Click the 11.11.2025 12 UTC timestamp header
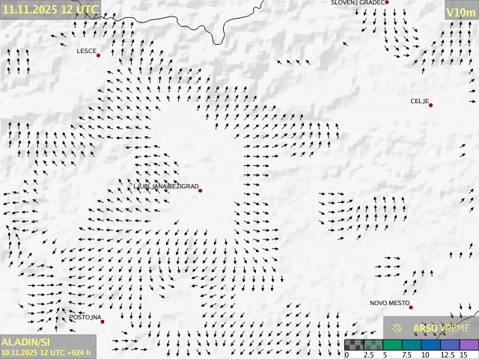The height and width of the screenshot is (359, 479). (49, 9)
